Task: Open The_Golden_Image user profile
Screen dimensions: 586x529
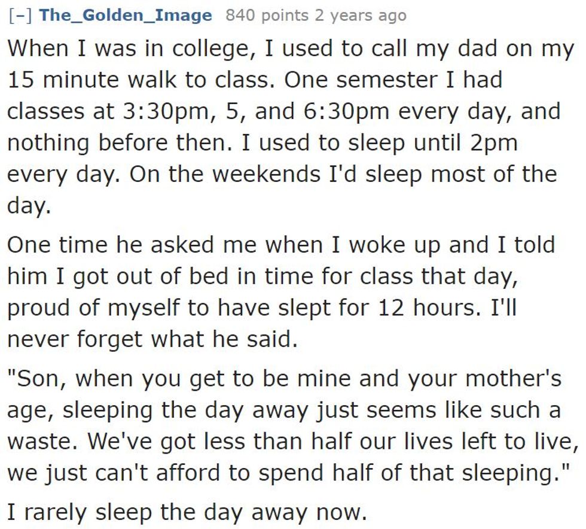Action: point(125,16)
